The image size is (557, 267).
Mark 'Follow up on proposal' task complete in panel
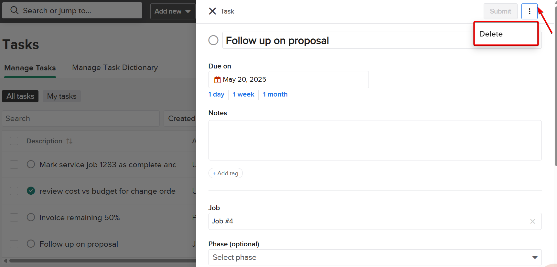213,40
